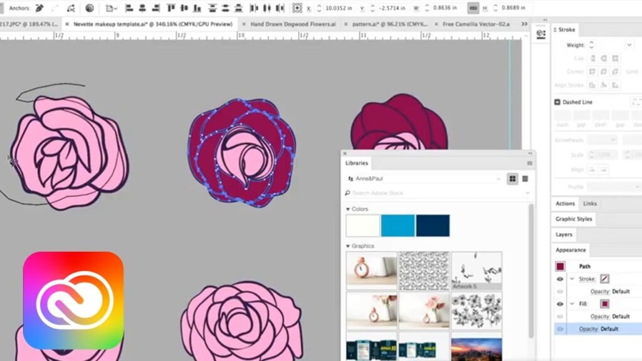Switch to Free Camellia Vector-02 tab
Screen dimensions: 642x361
(x=476, y=24)
